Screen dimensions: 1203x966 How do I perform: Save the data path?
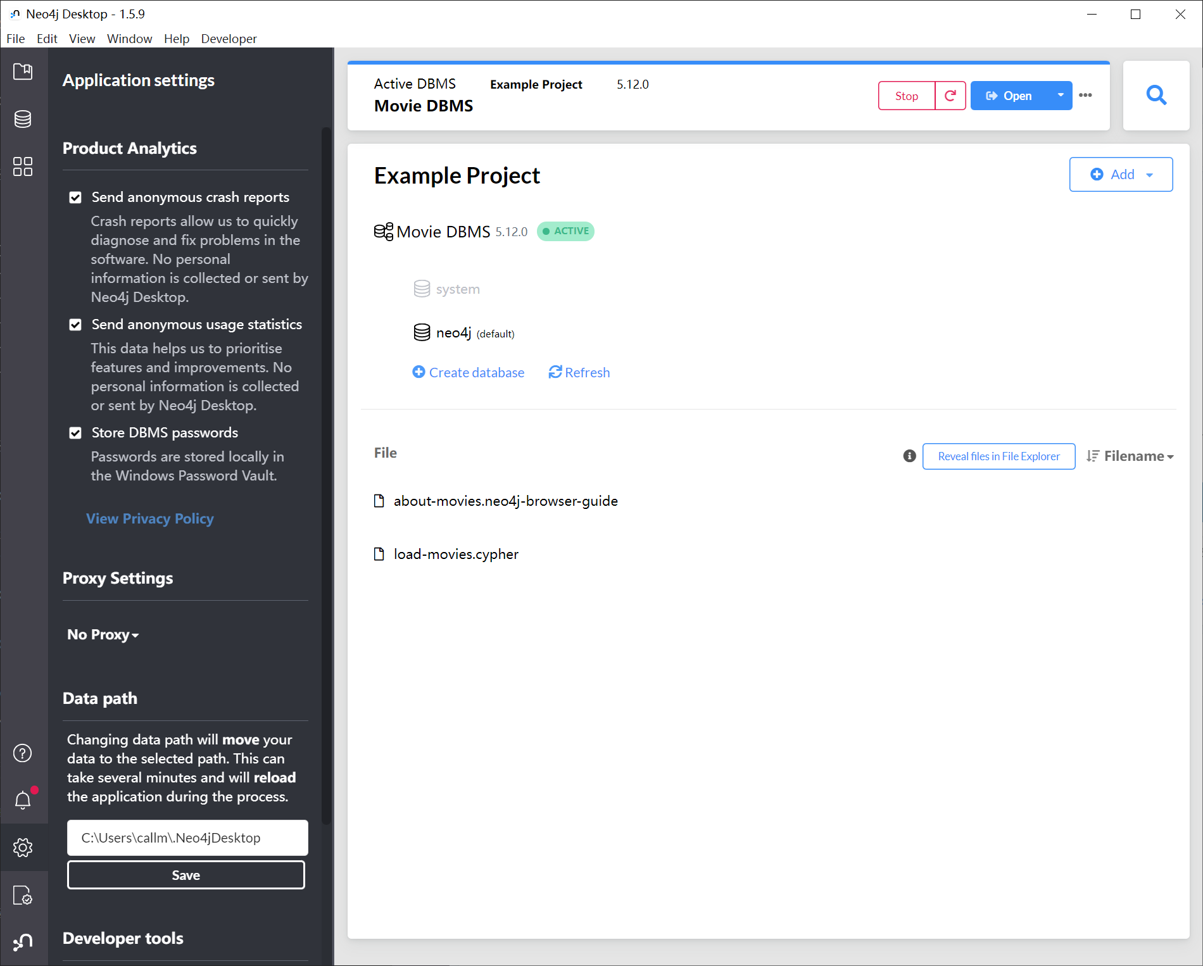point(186,875)
